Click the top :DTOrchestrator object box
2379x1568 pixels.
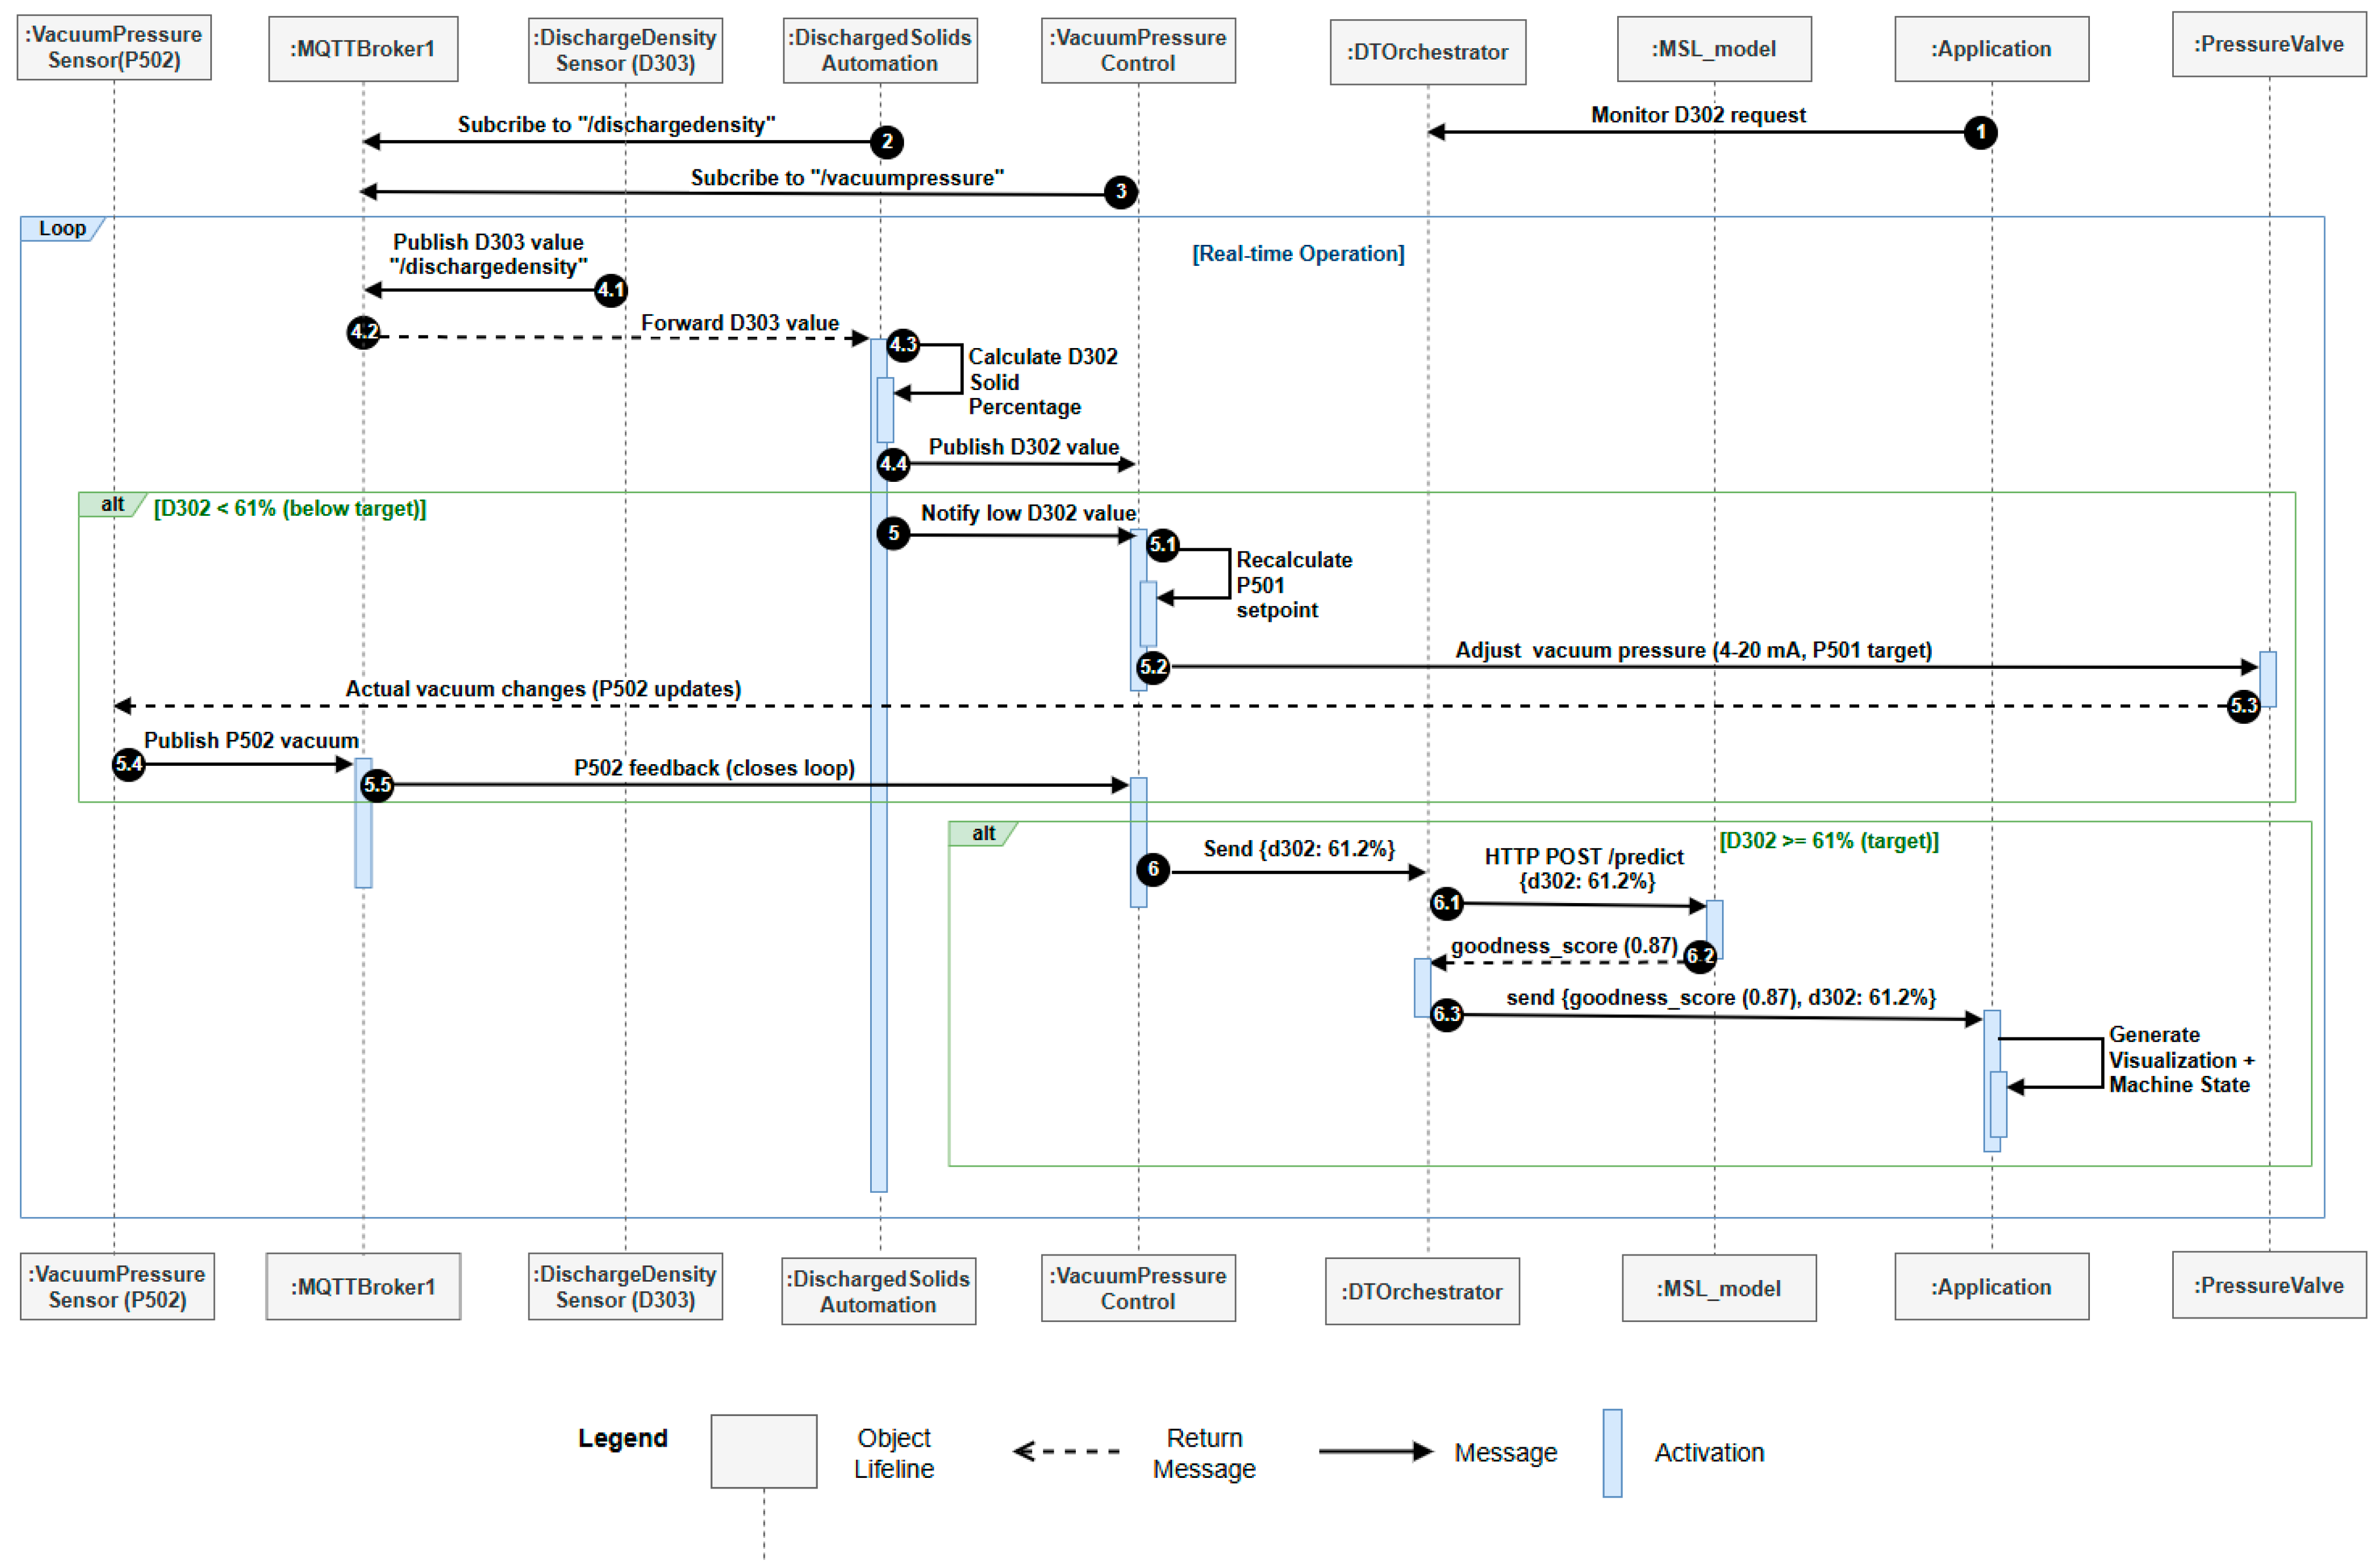pyautogui.click(x=1427, y=52)
